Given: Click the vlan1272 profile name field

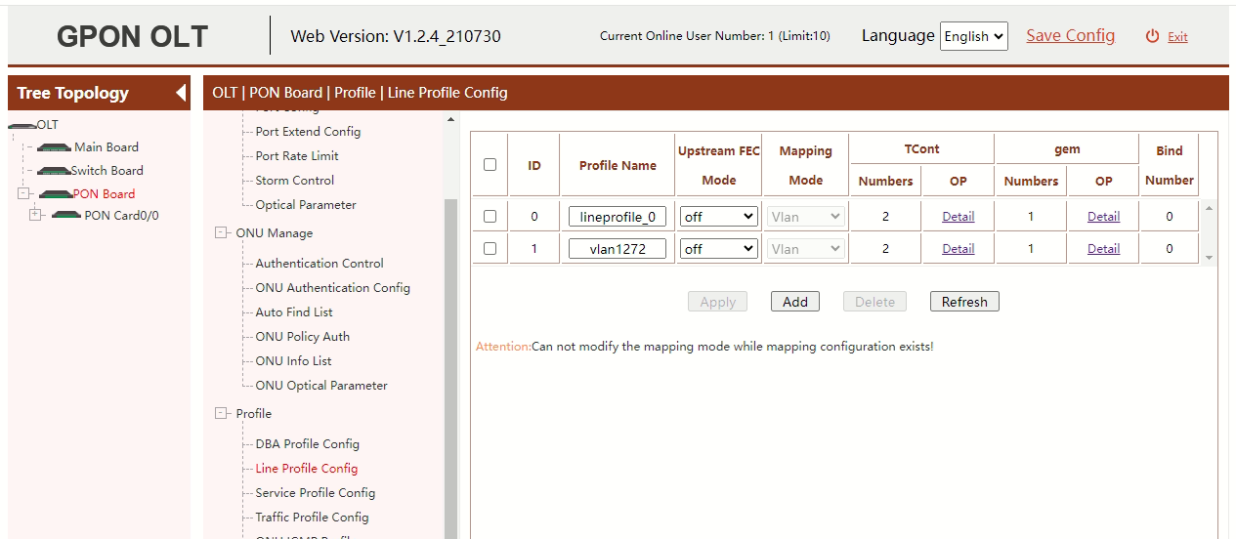Looking at the screenshot, I should (x=618, y=249).
